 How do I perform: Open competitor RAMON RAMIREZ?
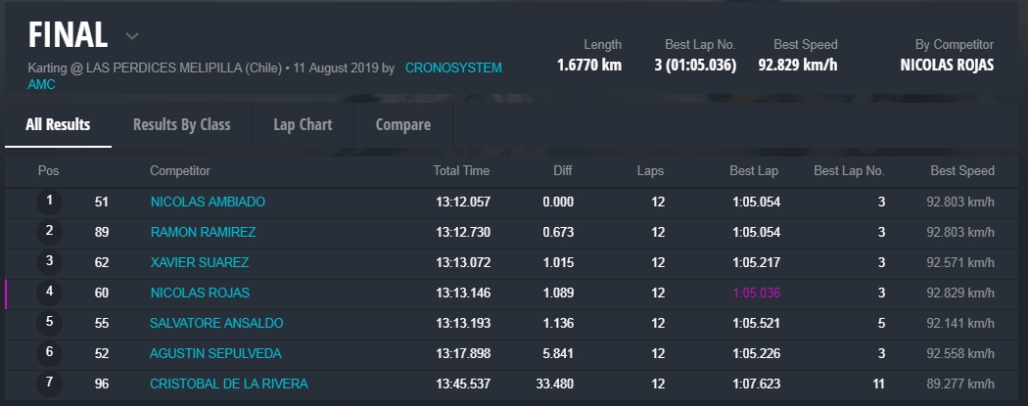tap(203, 232)
